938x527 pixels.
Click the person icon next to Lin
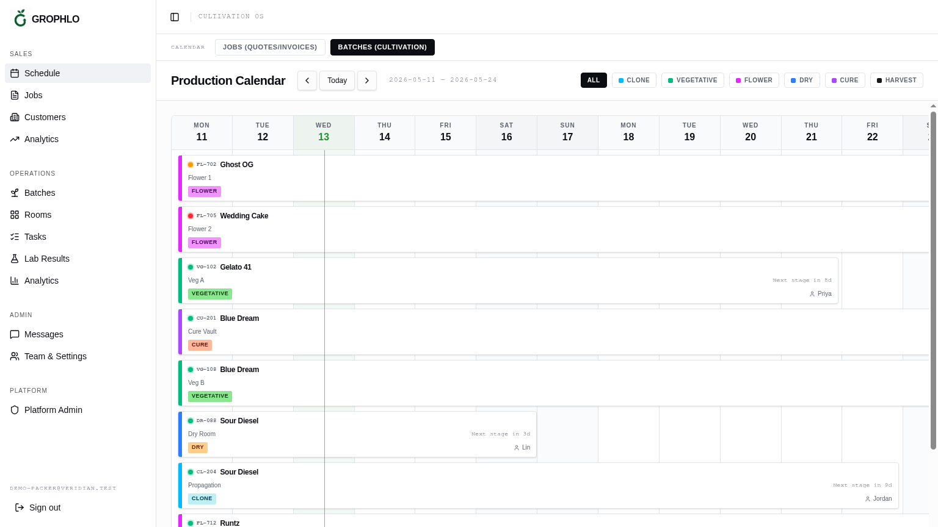pyautogui.click(x=517, y=448)
